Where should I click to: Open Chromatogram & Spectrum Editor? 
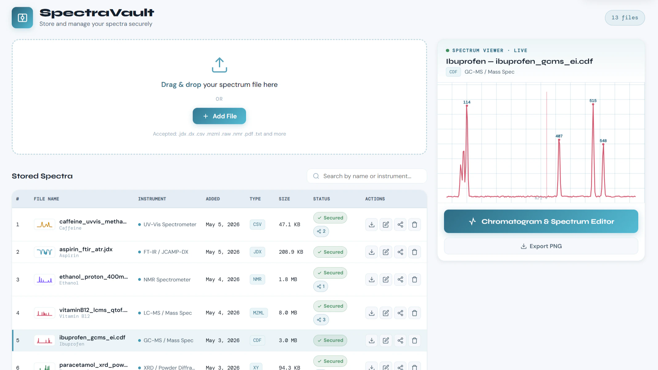(541, 221)
